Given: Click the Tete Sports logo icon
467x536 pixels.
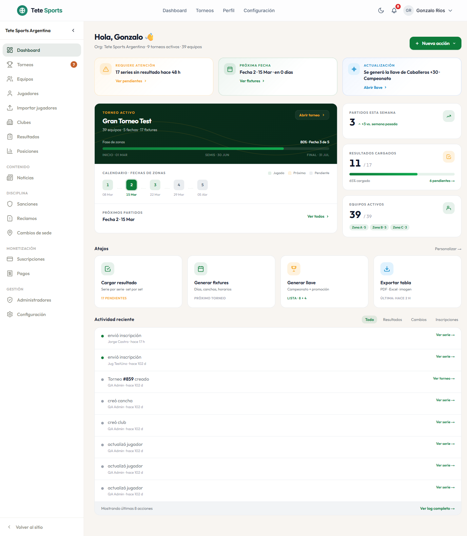Looking at the screenshot, I should tap(22, 10).
